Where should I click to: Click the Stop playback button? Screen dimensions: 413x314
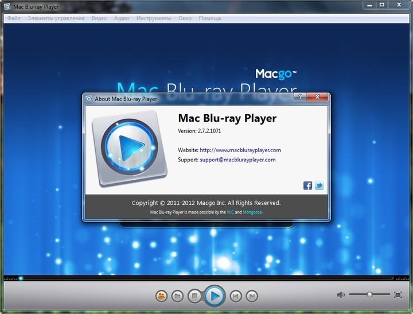click(x=194, y=296)
